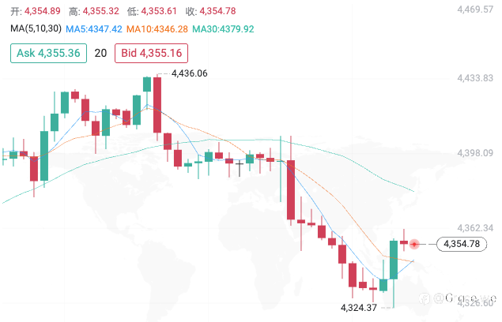Click the 4,398.09 price axis label
The height and width of the screenshot is (322, 502).
point(475,153)
